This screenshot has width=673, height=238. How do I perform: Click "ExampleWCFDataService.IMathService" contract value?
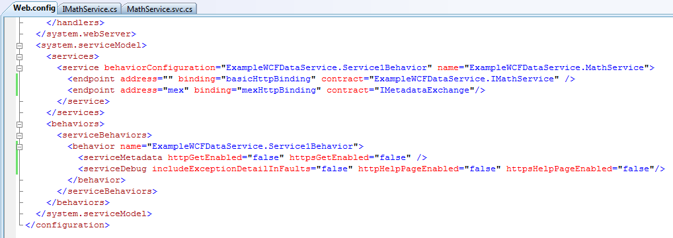click(x=464, y=79)
